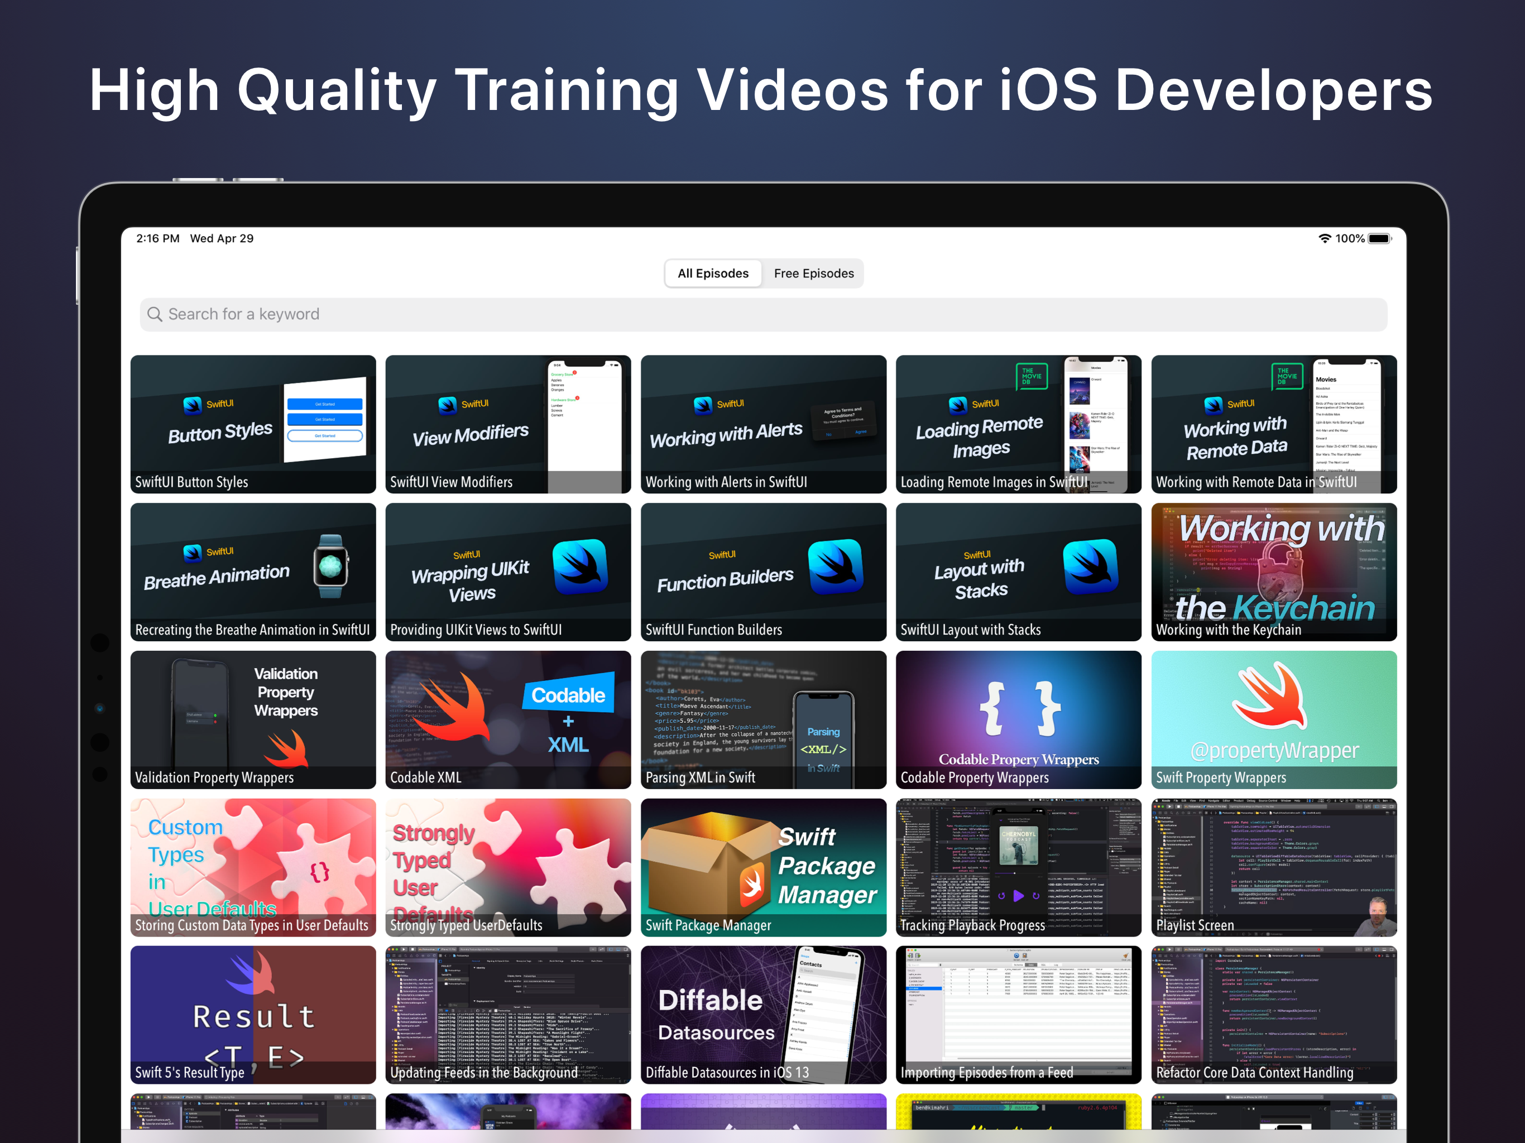Open Loading Remote Images in SwiftUI episode
Image resolution: width=1525 pixels, height=1143 pixels.
[x=1018, y=424]
